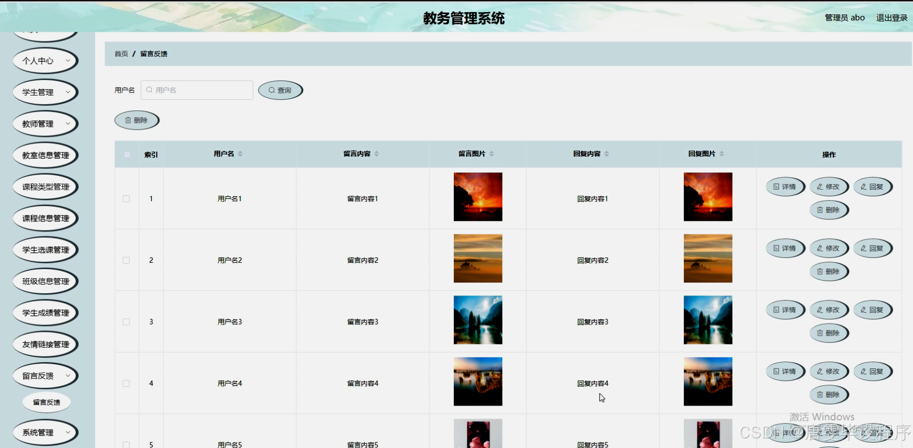Image resolution: width=913 pixels, height=448 pixels.
Task: Open the 留言图片 thumbnail in row 4
Action: [478, 381]
